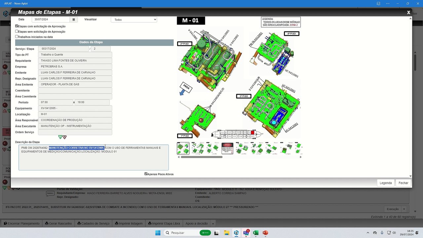Image resolution: width=423 pixels, height=238 pixels.
Task: Click the Requisitante field THIAGO LIMA FONTES
Action: click(x=75, y=60)
